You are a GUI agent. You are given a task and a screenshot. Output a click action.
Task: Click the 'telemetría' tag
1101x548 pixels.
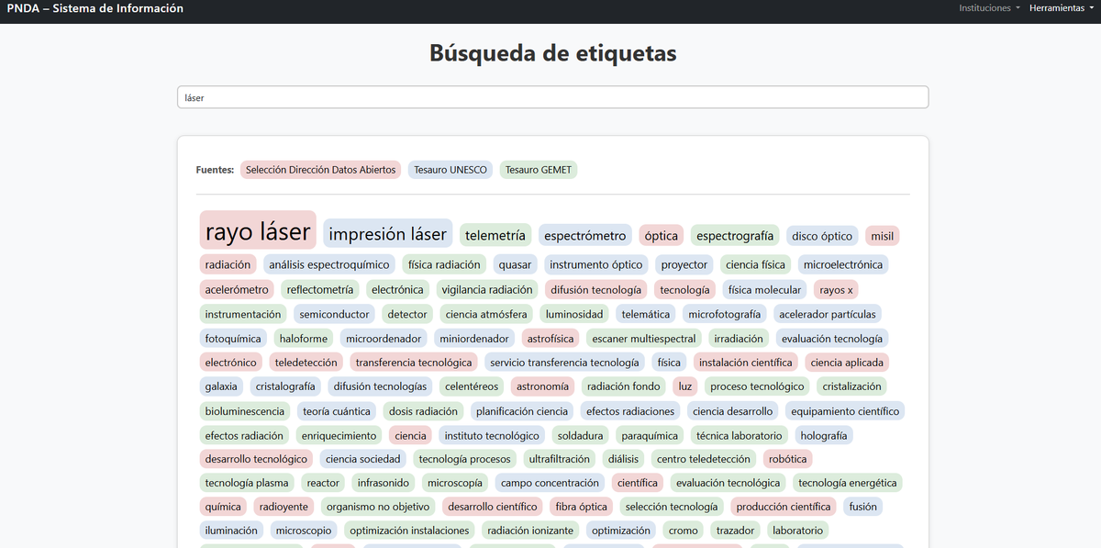(495, 236)
